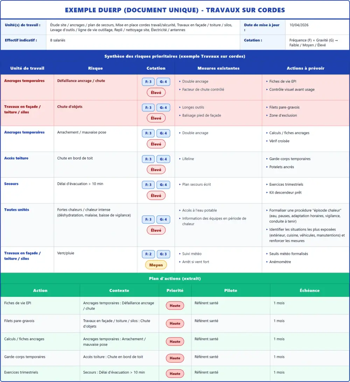This screenshot has height=382, width=350.
Task: Select context "Accès toiture : Chute en bord de toit"
Action: (113, 357)
